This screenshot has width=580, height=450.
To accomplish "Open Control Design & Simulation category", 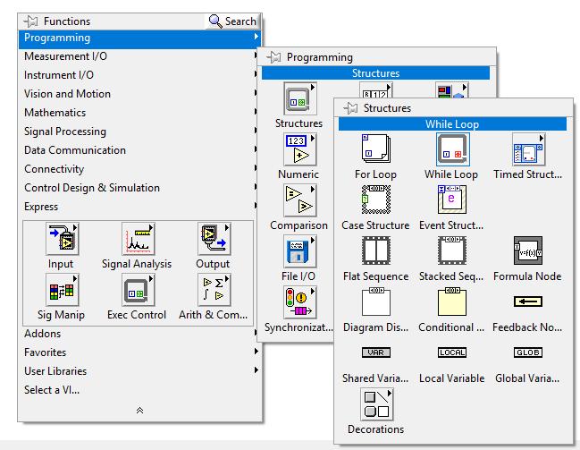I will click(x=139, y=188).
